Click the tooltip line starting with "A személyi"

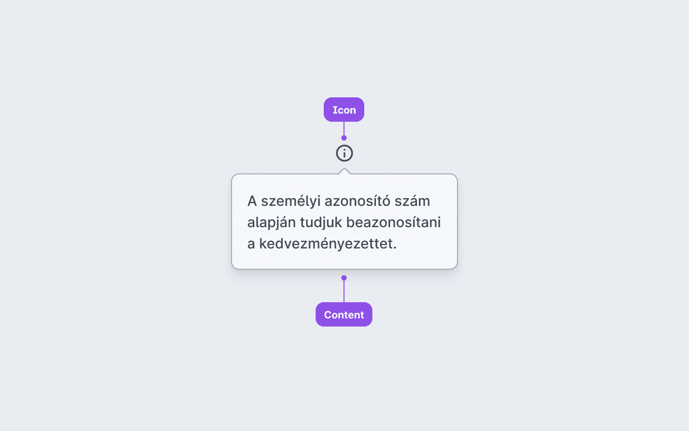click(x=338, y=201)
